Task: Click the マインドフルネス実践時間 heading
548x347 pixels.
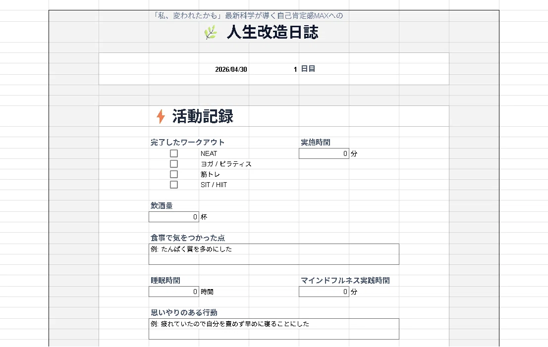Action: click(345, 280)
